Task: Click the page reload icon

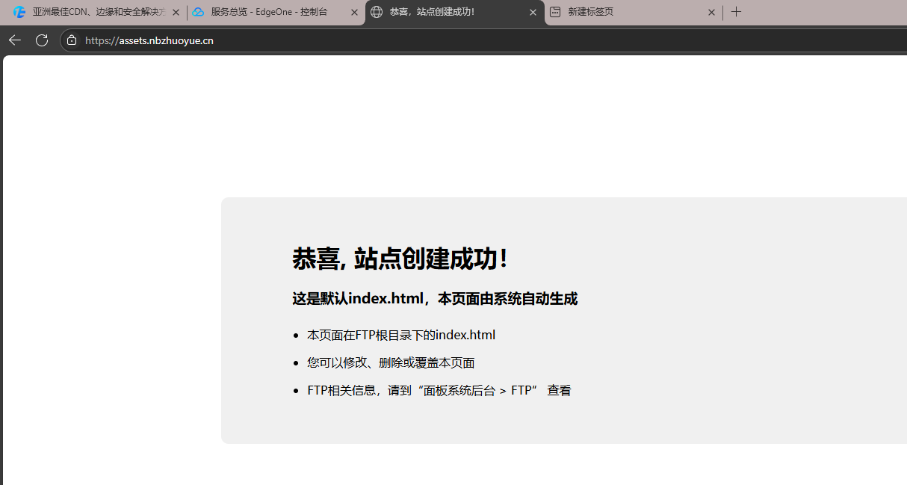Action: click(x=42, y=40)
